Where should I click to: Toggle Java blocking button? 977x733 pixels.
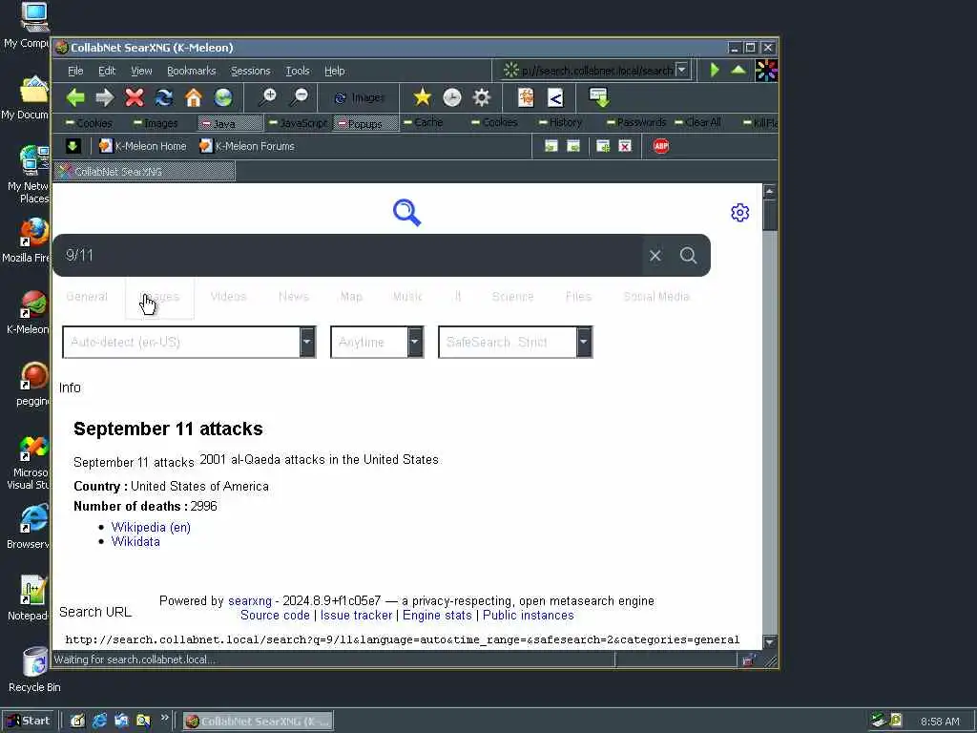point(230,123)
